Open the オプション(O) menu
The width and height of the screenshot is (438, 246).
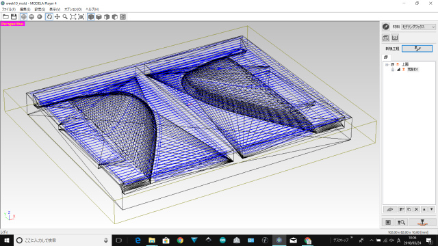click(73, 9)
